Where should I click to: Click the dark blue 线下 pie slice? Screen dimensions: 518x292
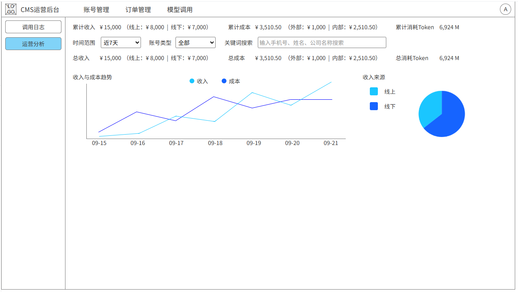click(x=448, y=118)
